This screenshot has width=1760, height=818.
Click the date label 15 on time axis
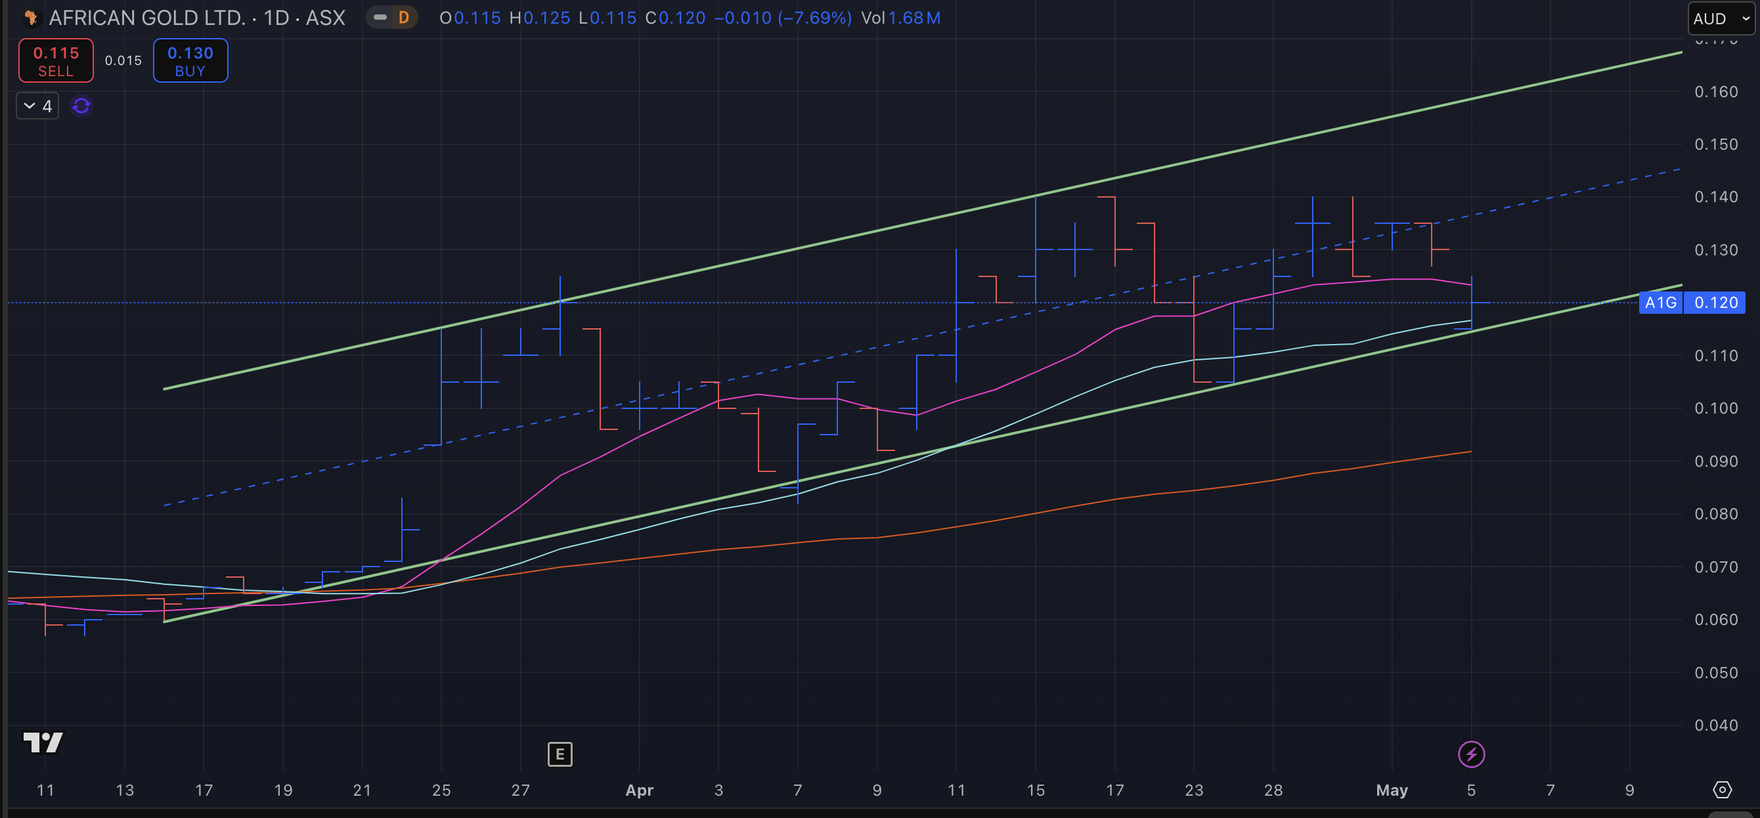click(1035, 790)
